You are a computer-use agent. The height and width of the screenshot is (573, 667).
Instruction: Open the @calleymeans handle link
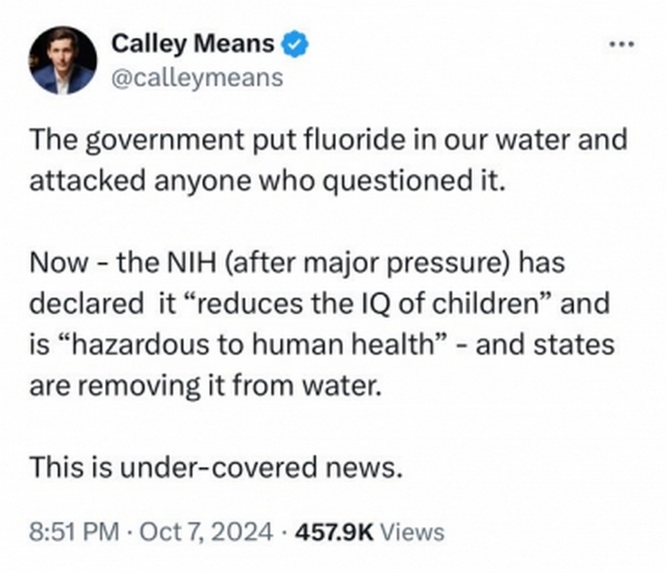197,78
